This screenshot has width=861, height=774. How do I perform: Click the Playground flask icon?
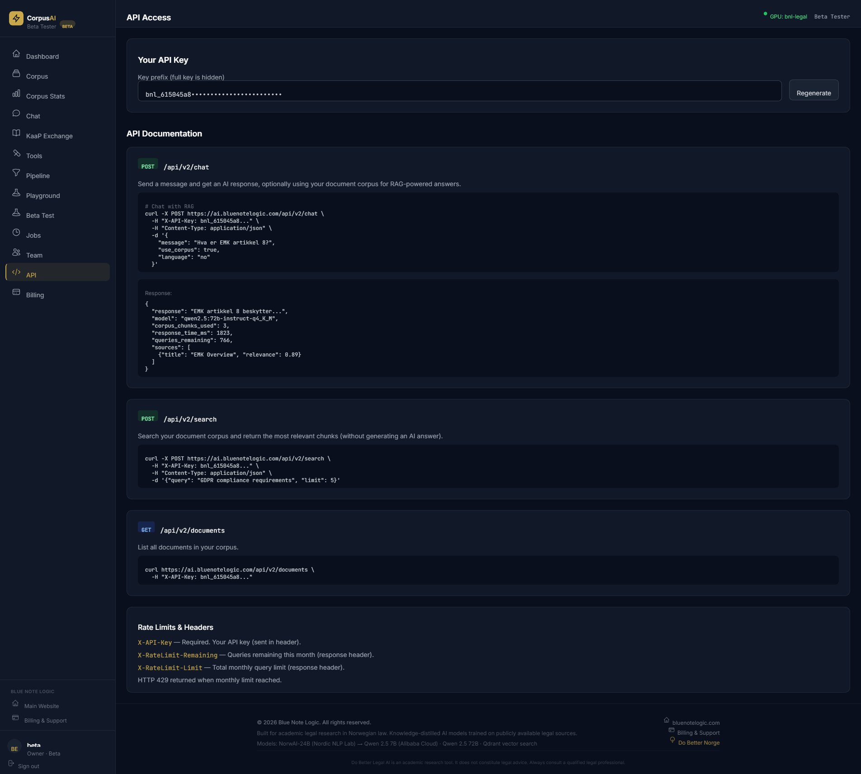(x=16, y=193)
